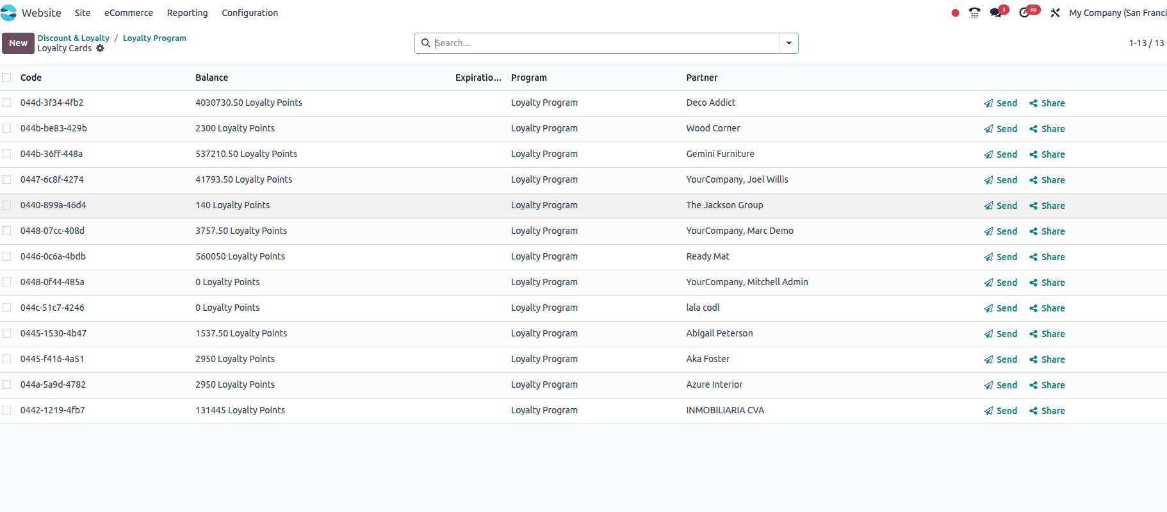Screen dimensions: 1167x512
Task: Select the checkbox for card 0440-899a-46d4
Action: 6,205
